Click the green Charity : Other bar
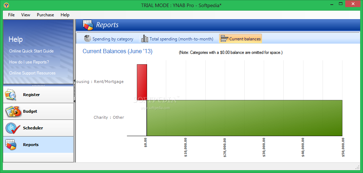 (245, 118)
